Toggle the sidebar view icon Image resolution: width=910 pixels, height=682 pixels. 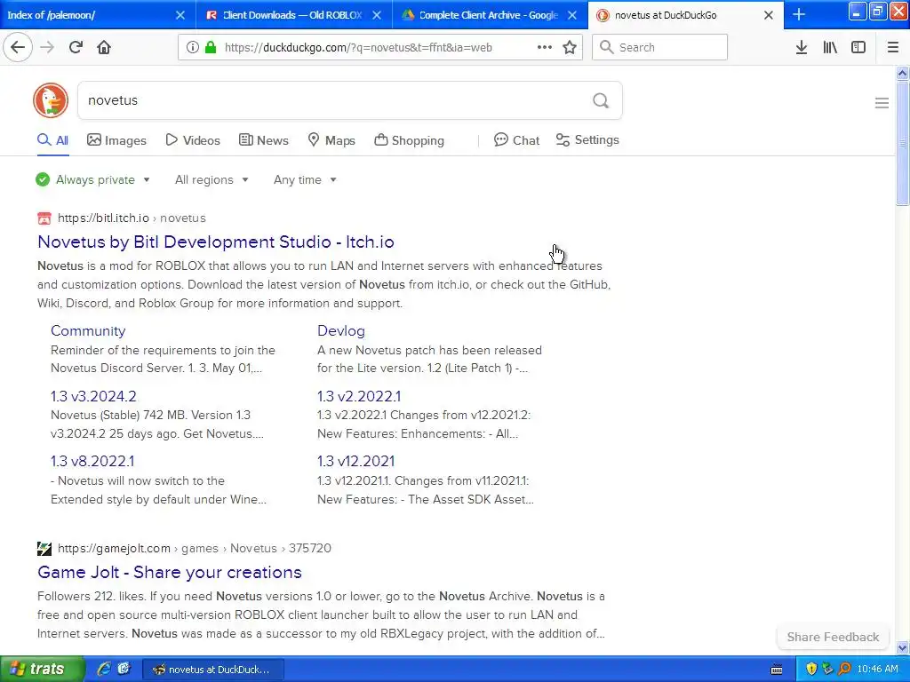[x=858, y=48]
